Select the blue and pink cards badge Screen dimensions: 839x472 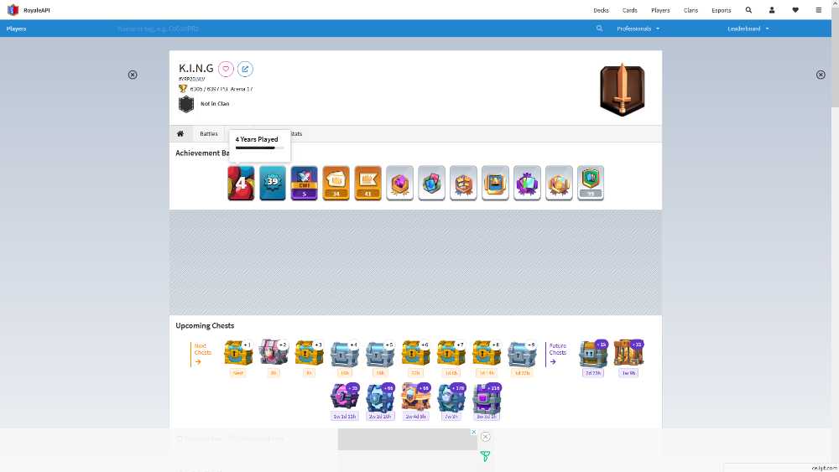(x=431, y=184)
